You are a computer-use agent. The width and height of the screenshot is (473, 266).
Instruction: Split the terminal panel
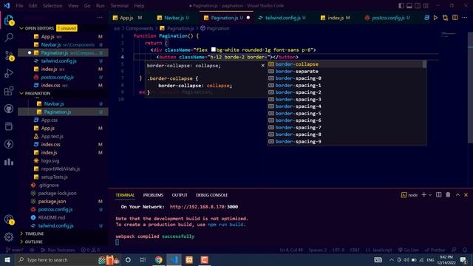438,195
